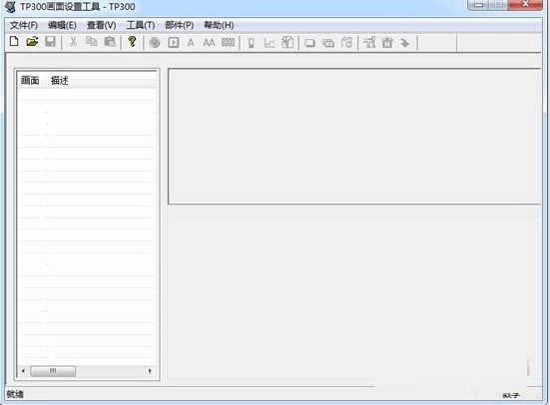Click the picture page icon after trend chart

pos(287,43)
